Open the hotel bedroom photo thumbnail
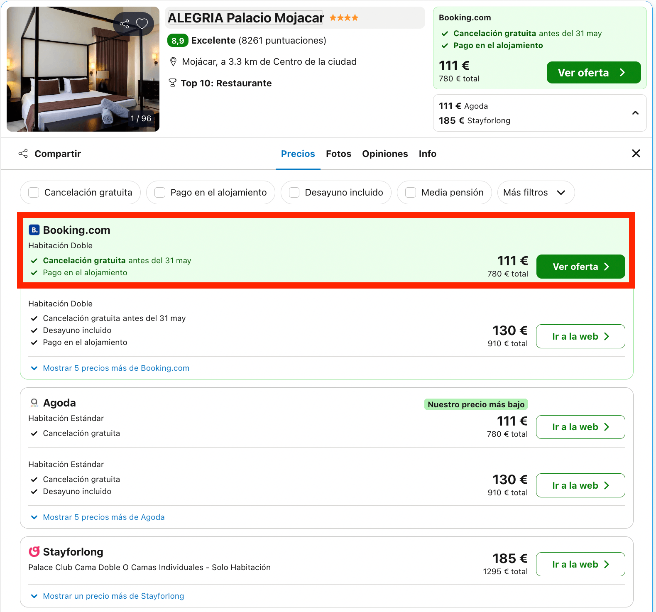 [83, 69]
